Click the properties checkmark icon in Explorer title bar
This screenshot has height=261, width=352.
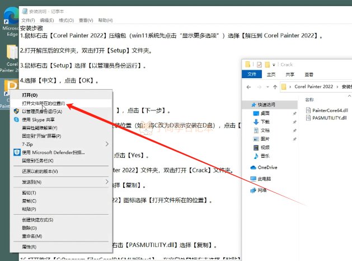tap(259, 65)
